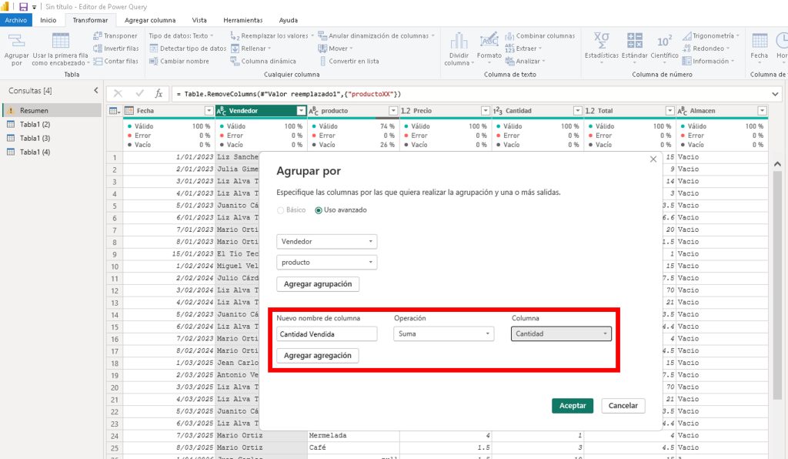Click the Dividir columna icon
The width and height of the screenshot is (788, 459).
coord(459,42)
